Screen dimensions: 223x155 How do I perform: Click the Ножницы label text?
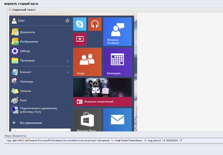(27, 81)
